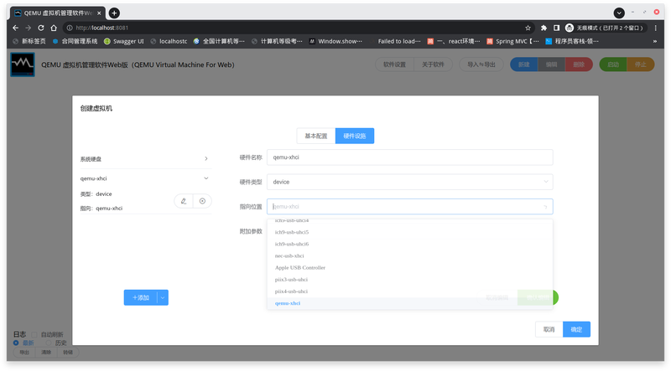671x371 pixels.
Task: Open the 全国计算机等 bookmark
Action: 219,41
